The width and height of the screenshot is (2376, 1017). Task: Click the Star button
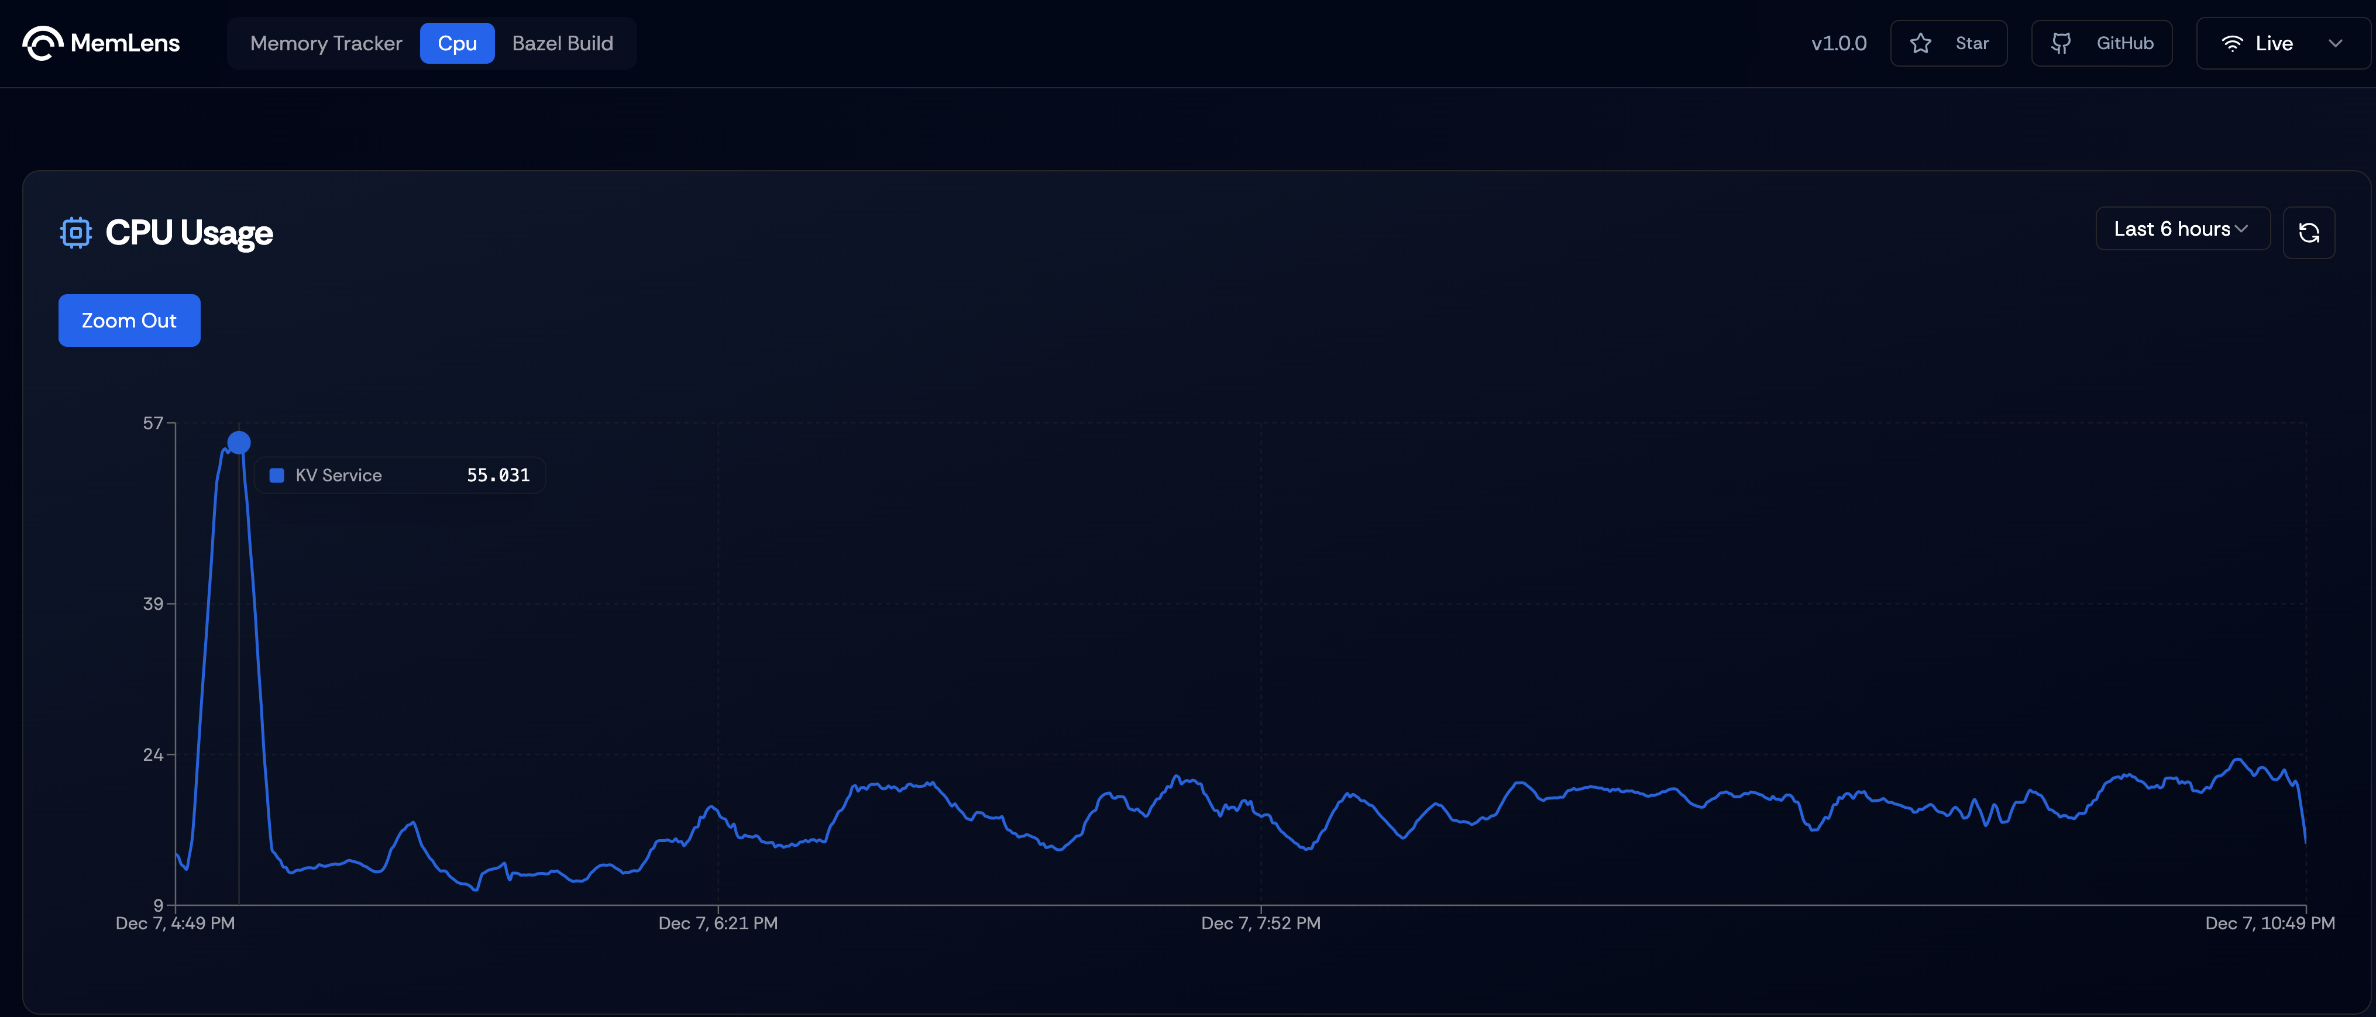click(1948, 43)
